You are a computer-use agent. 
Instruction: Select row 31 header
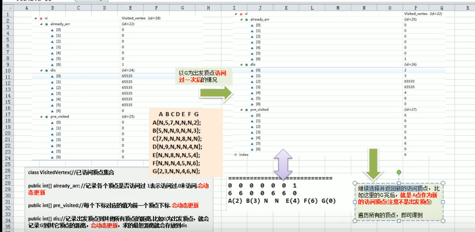[8, 202]
